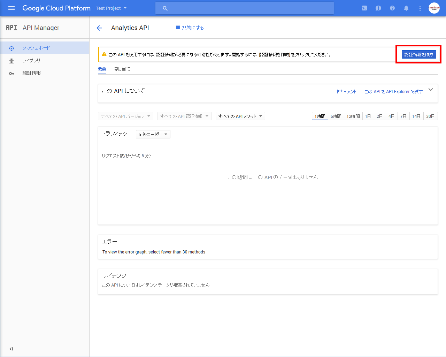The height and width of the screenshot is (357, 446).
Task: Click the この期間に、この API のデータはありません message
Action: [x=273, y=177]
